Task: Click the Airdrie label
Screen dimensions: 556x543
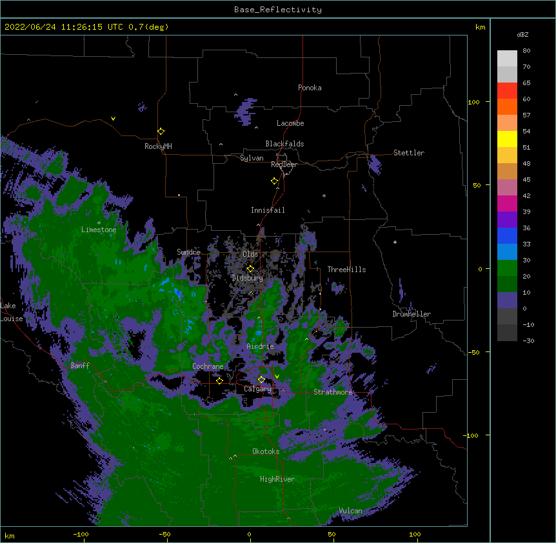Action: click(261, 346)
